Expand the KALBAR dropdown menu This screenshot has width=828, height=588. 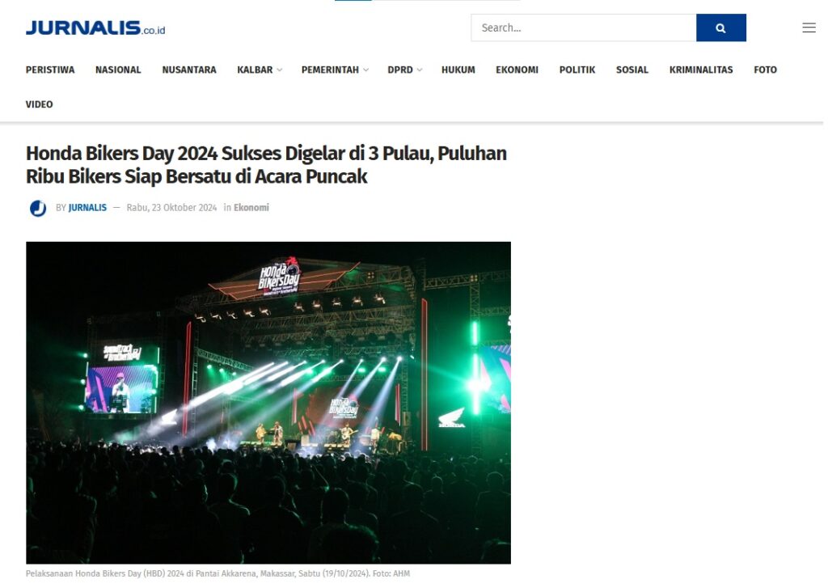pos(260,70)
